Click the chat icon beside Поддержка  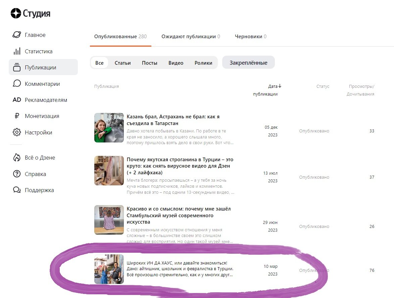pos(17,190)
